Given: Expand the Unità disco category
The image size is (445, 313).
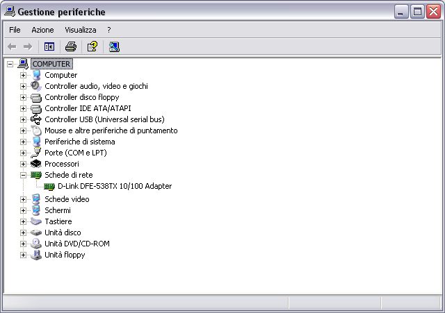Looking at the screenshot, I should pyautogui.click(x=23, y=232).
